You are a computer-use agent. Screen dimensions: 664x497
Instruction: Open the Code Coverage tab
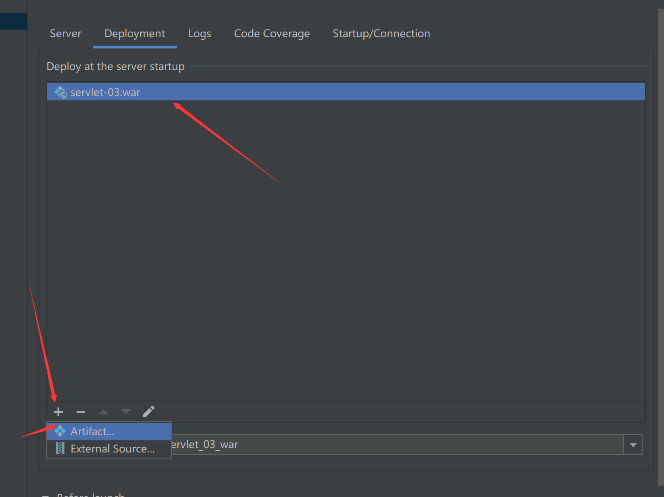pyautogui.click(x=272, y=34)
